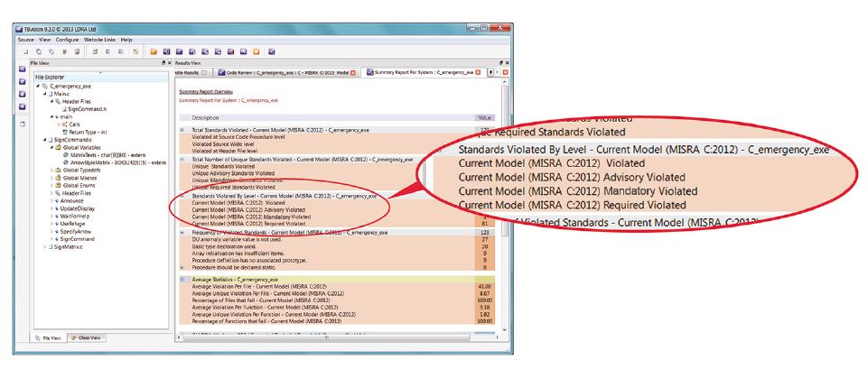Select Return Type - int item
Viewport: 868px width, 369px height.
[x=88, y=133]
